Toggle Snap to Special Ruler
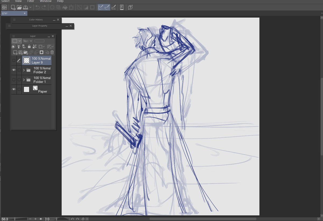This screenshot has height=221, width=323. pyautogui.click(x=107, y=7)
